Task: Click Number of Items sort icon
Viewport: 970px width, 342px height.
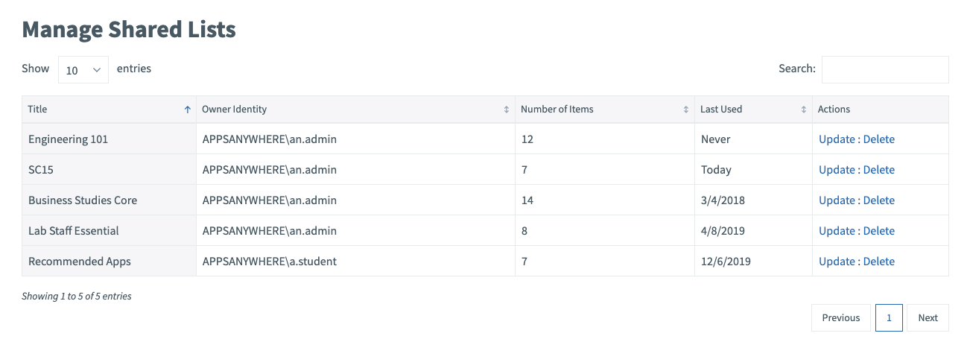Action: click(x=686, y=110)
